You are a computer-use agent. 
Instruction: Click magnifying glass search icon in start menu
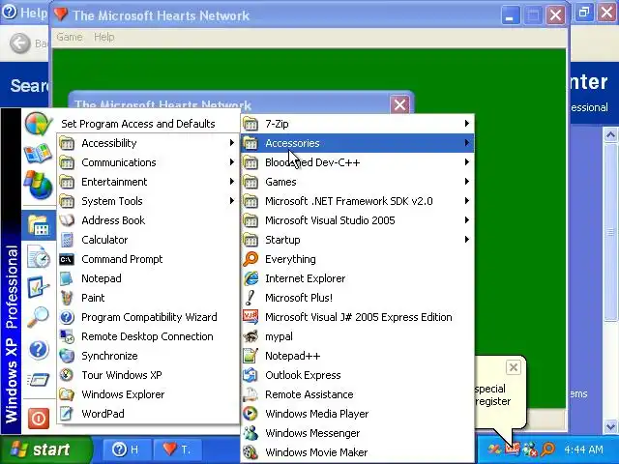(39, 317)
